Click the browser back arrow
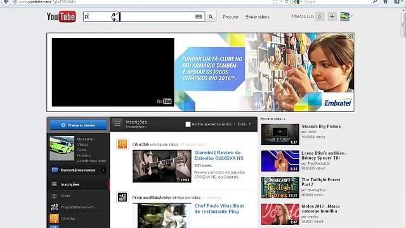The image size is (406, 228). 6,2
